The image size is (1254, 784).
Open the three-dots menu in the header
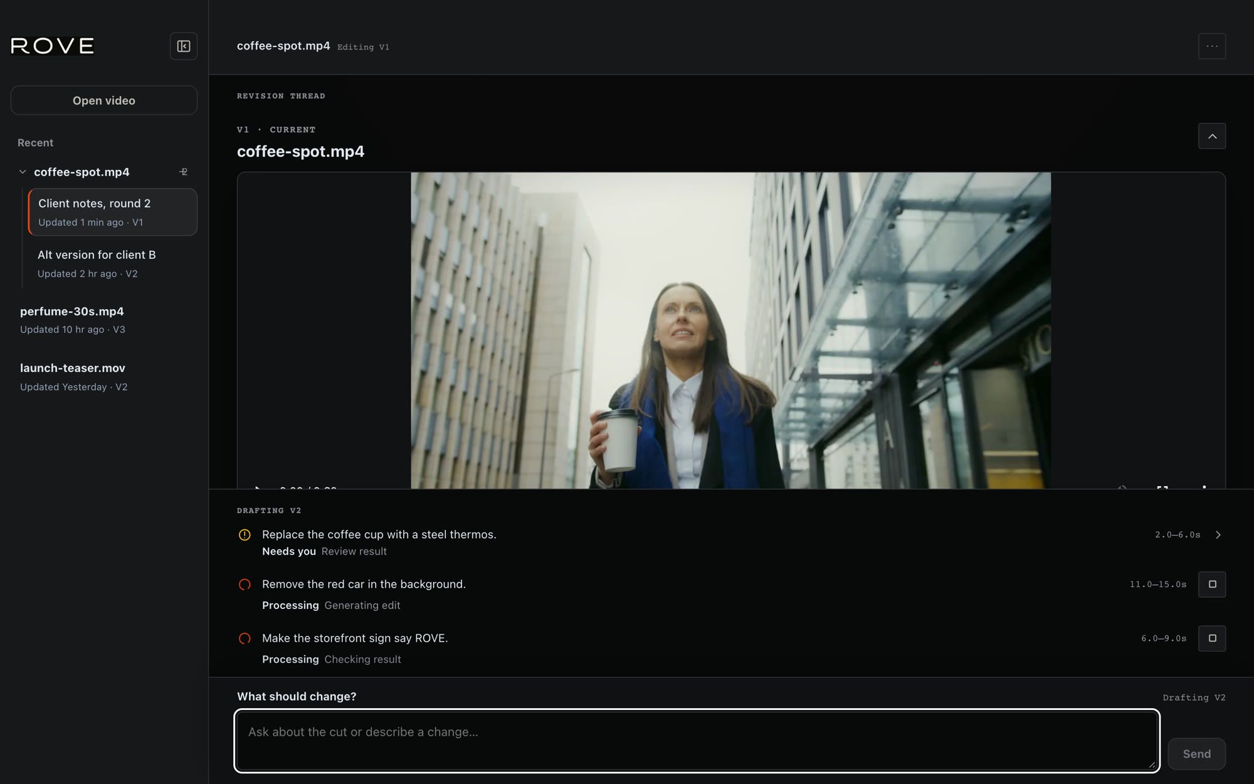pos(1211,46)
